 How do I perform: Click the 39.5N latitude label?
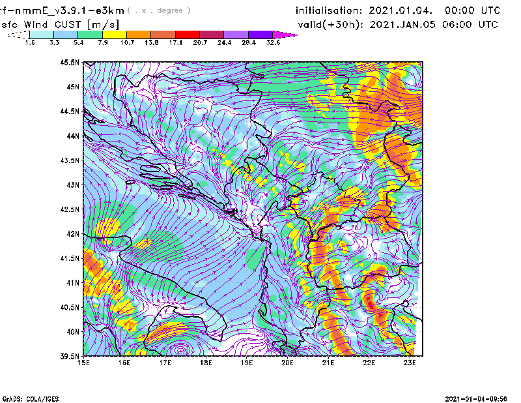point(70,357)
